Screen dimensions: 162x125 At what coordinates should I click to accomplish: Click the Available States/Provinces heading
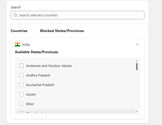coord(37,52)
